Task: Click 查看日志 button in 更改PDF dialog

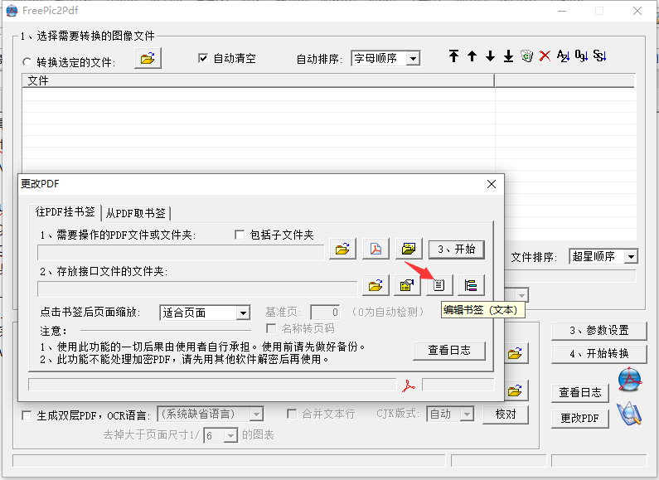Action: 449,350
